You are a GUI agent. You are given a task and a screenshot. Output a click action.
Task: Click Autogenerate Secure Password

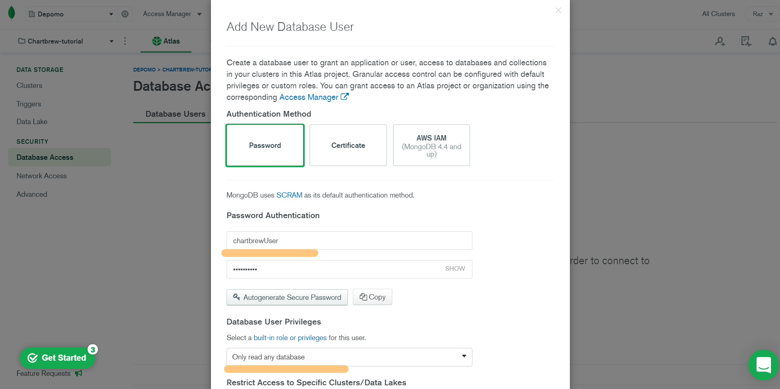(x=287, y=297)
